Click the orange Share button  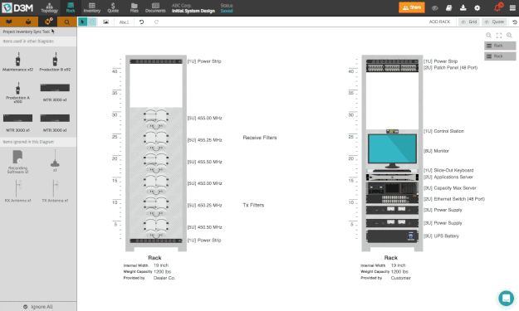(x=412, y=7)
